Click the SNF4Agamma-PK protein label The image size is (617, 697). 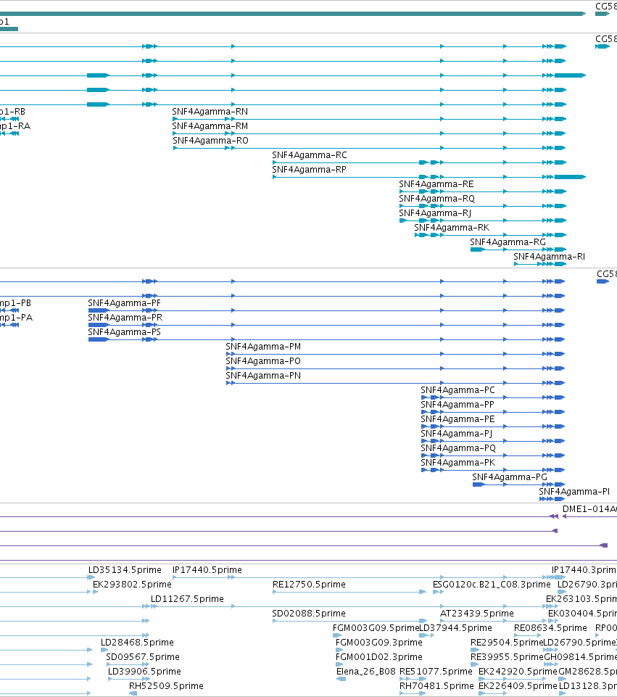tap(457, 463)
